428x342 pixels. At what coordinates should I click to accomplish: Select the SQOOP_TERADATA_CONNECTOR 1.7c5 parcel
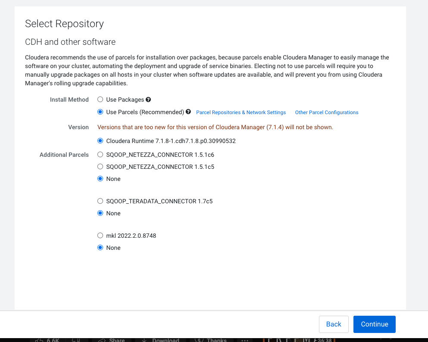[100, 201]
